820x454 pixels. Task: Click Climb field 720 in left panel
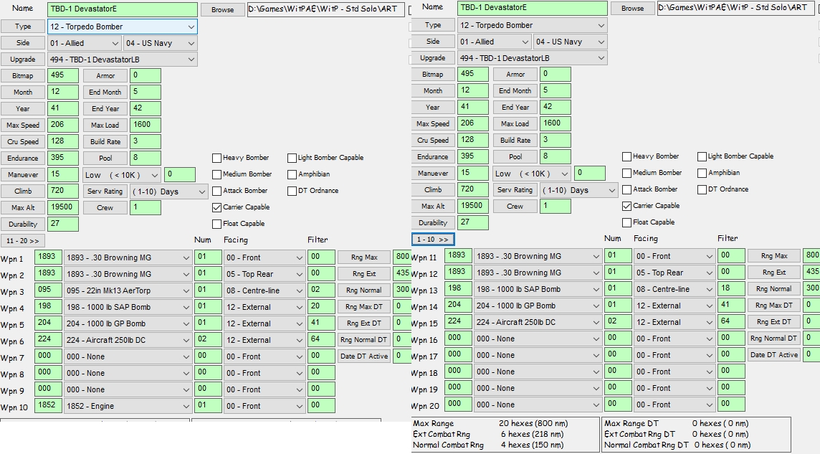pyautogui.click(x=63, y=191)
